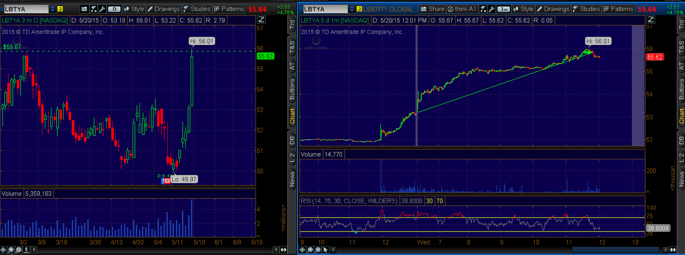Click zoom-out magnifier under right chart
The height and width of the screenshot is (255, 685).
point(318,249)
